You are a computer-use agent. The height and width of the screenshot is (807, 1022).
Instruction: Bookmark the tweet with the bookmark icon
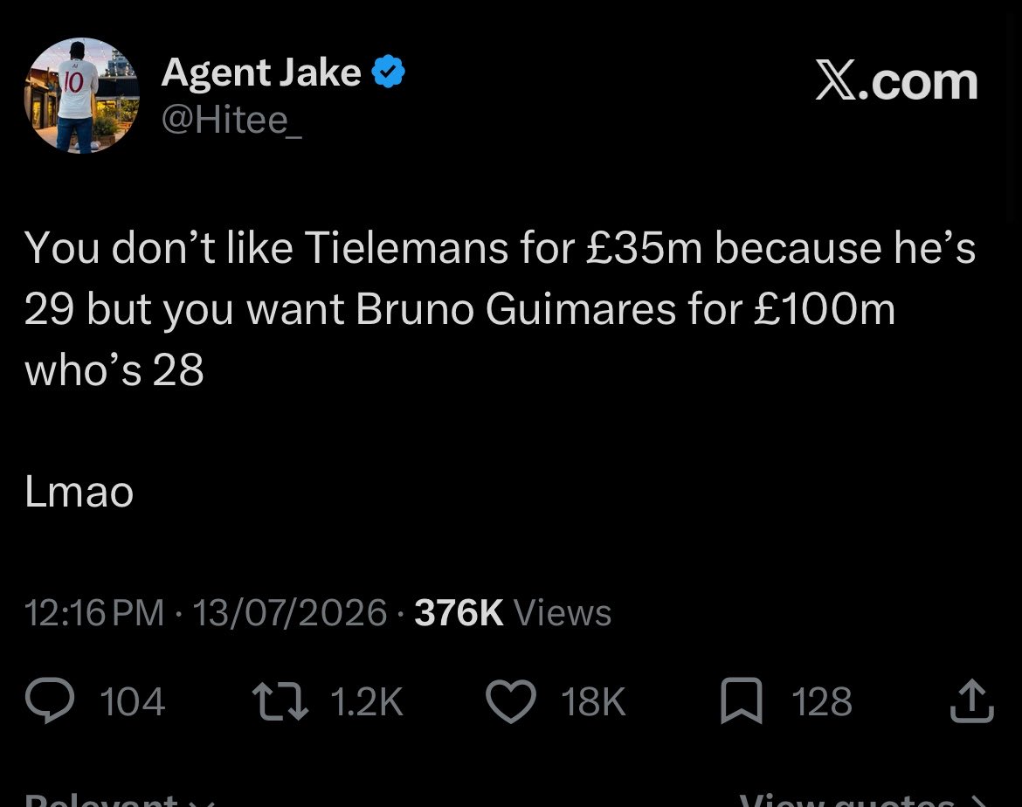742,700
